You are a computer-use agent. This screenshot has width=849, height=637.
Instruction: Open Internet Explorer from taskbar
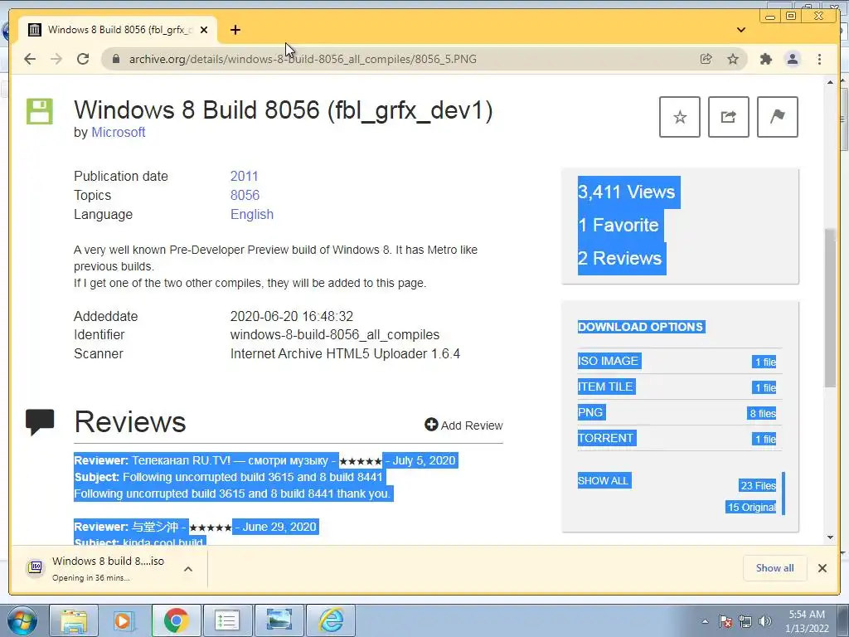[x=331, y=620]
